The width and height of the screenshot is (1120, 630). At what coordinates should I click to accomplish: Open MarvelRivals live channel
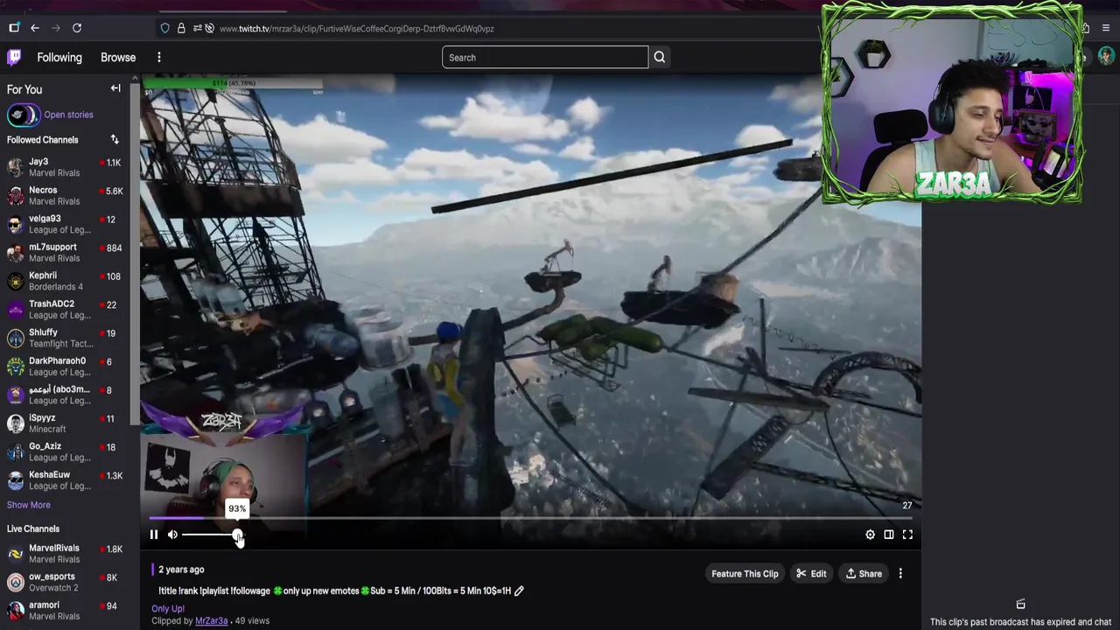(x=65, y=553)
